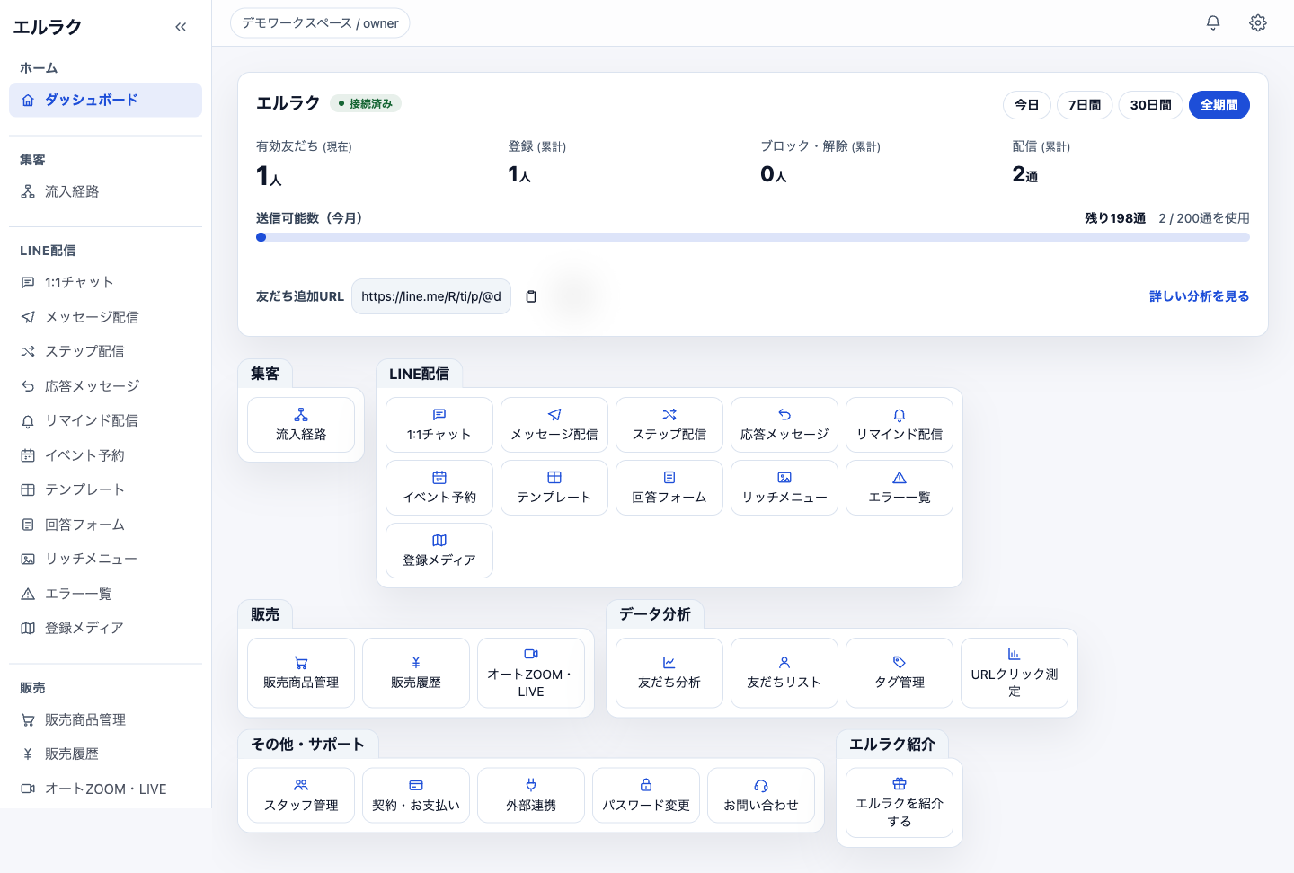1294x873 pixels.
Task: Click the イベント予約 calendar icon in sidebar
Action: pos(28,455)
